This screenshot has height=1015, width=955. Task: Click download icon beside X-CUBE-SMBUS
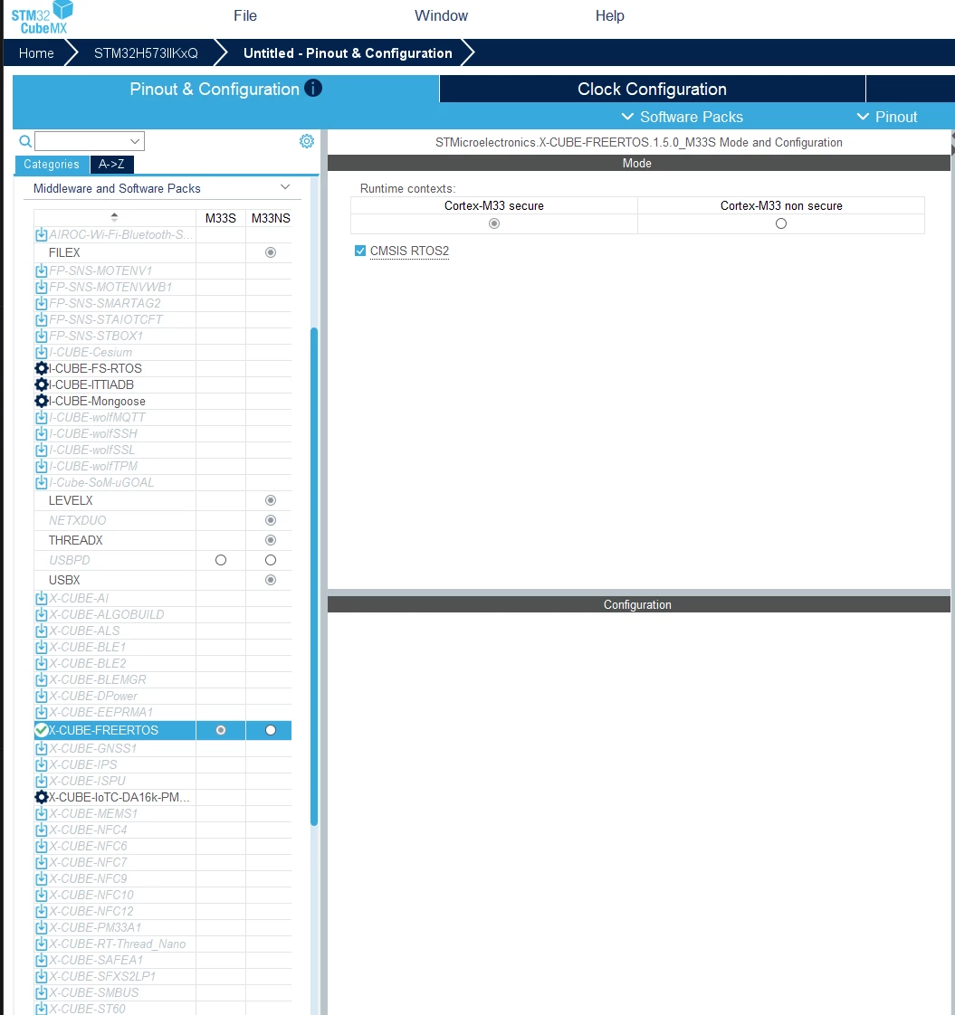[x=42, y=992]
